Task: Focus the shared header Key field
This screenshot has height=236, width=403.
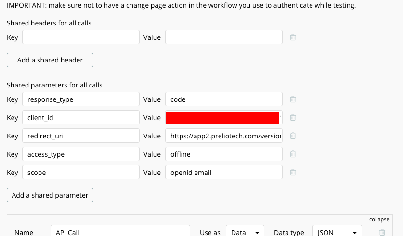Action: point(80,37)
